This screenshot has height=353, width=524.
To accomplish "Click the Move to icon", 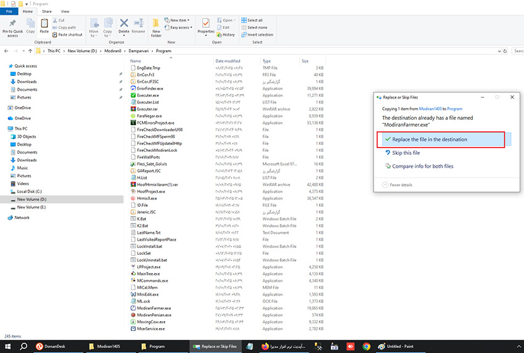I will (94, 26).
